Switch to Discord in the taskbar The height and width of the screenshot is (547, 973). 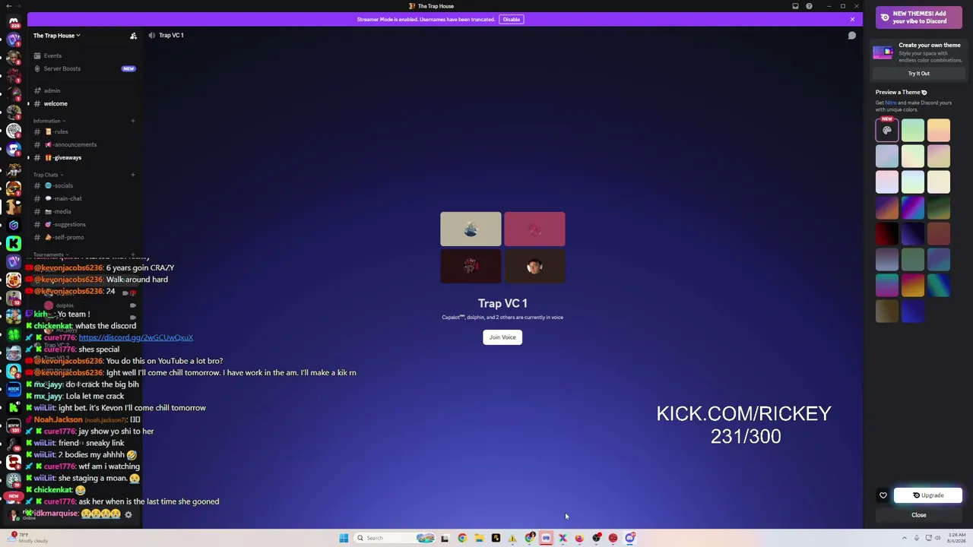click(630, 538)
